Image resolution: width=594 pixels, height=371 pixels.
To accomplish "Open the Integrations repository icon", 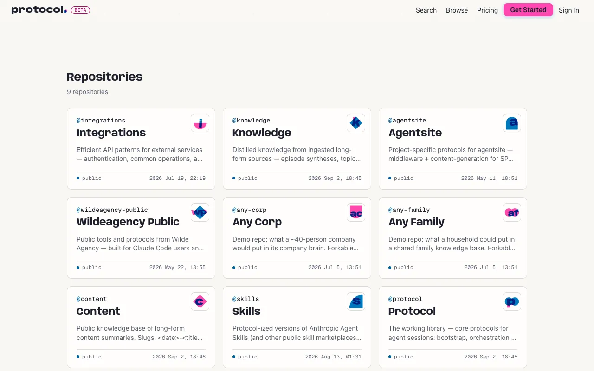I will pos(200,123).
